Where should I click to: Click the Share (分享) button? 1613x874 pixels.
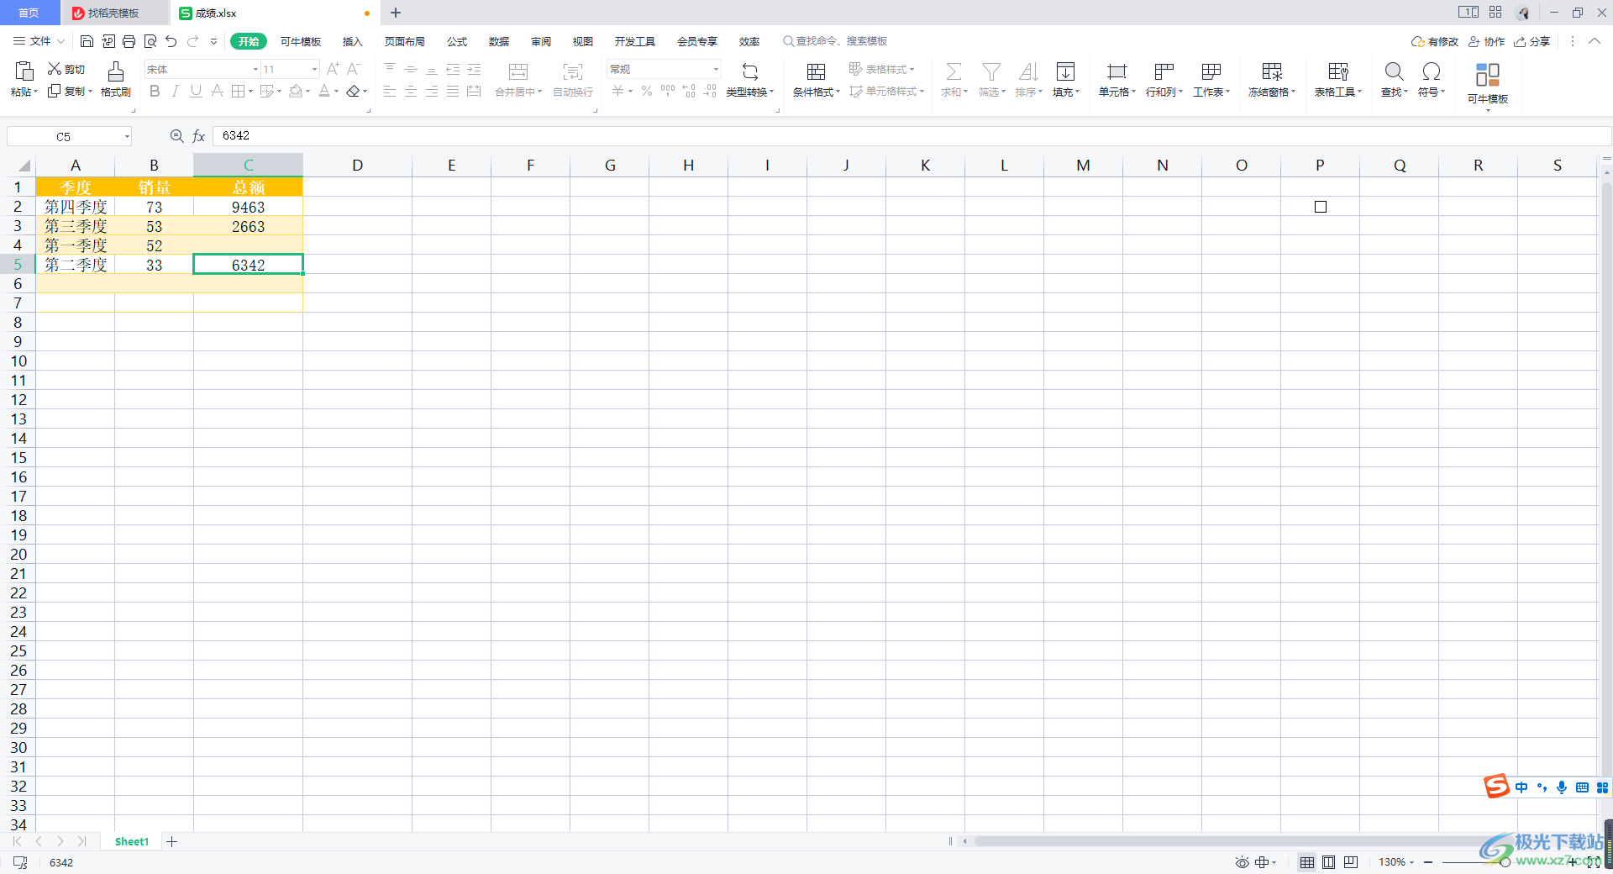(1532, 41)
